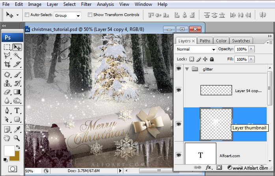Open the Filter menu
The width and height of the screenshot is (275, 176).
[86, 4]
